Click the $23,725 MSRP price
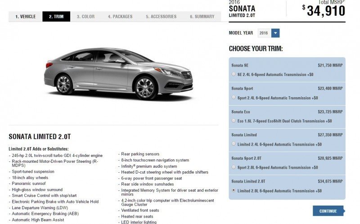 tap(330, 112)
